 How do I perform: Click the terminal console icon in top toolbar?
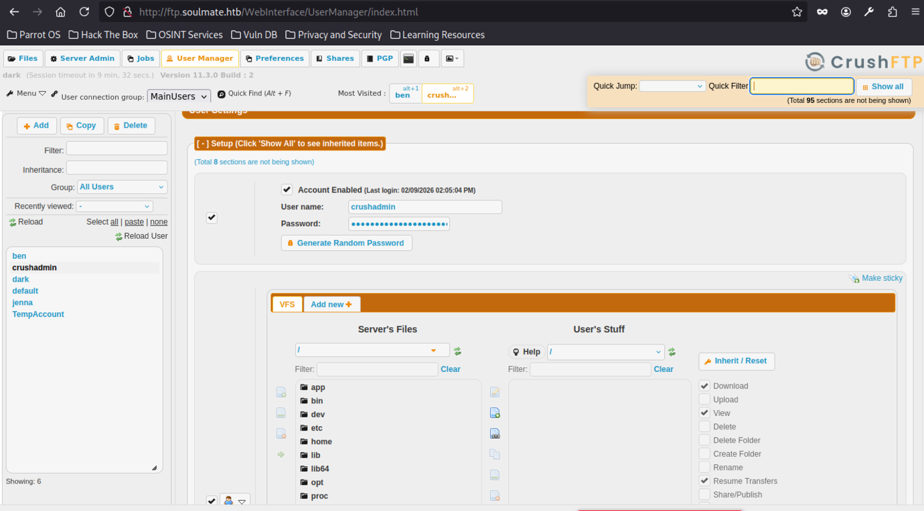pos(408,59)
